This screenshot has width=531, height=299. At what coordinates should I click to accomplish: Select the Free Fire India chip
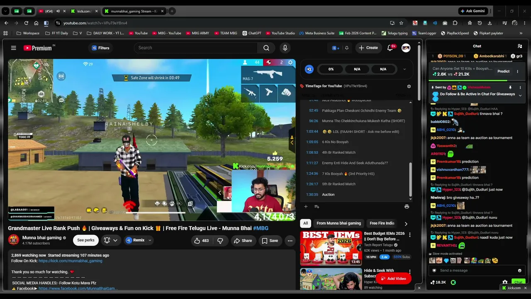(x=382, y=223)
